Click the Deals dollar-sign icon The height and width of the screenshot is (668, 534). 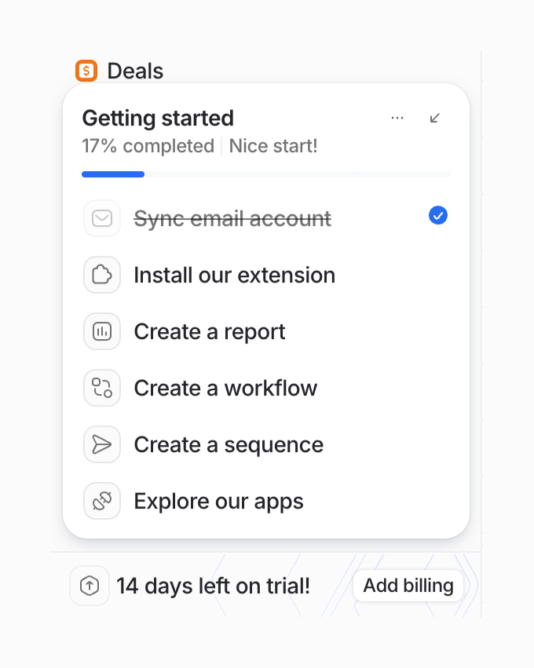point(86,71)
